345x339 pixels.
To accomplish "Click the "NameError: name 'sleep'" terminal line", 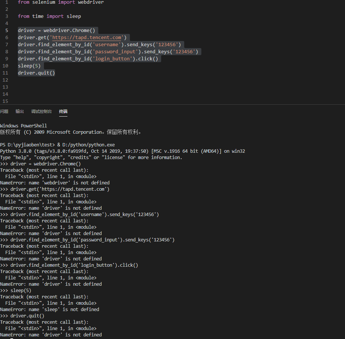I will click(x=49, y=310).
